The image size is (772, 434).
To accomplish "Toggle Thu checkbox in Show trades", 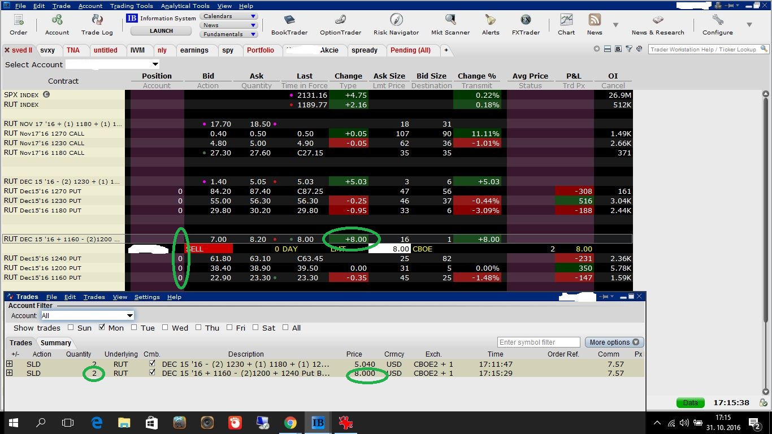I will pyautogui.click(x=199, y=327).
